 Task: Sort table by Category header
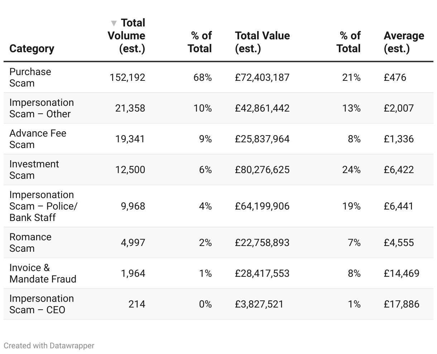(32, 49)
